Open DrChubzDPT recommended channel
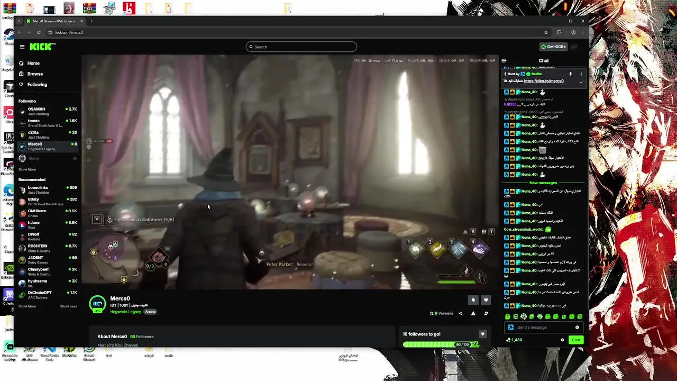Image resolution: width=677 pixels, height=381 pixels. (48, 294)
